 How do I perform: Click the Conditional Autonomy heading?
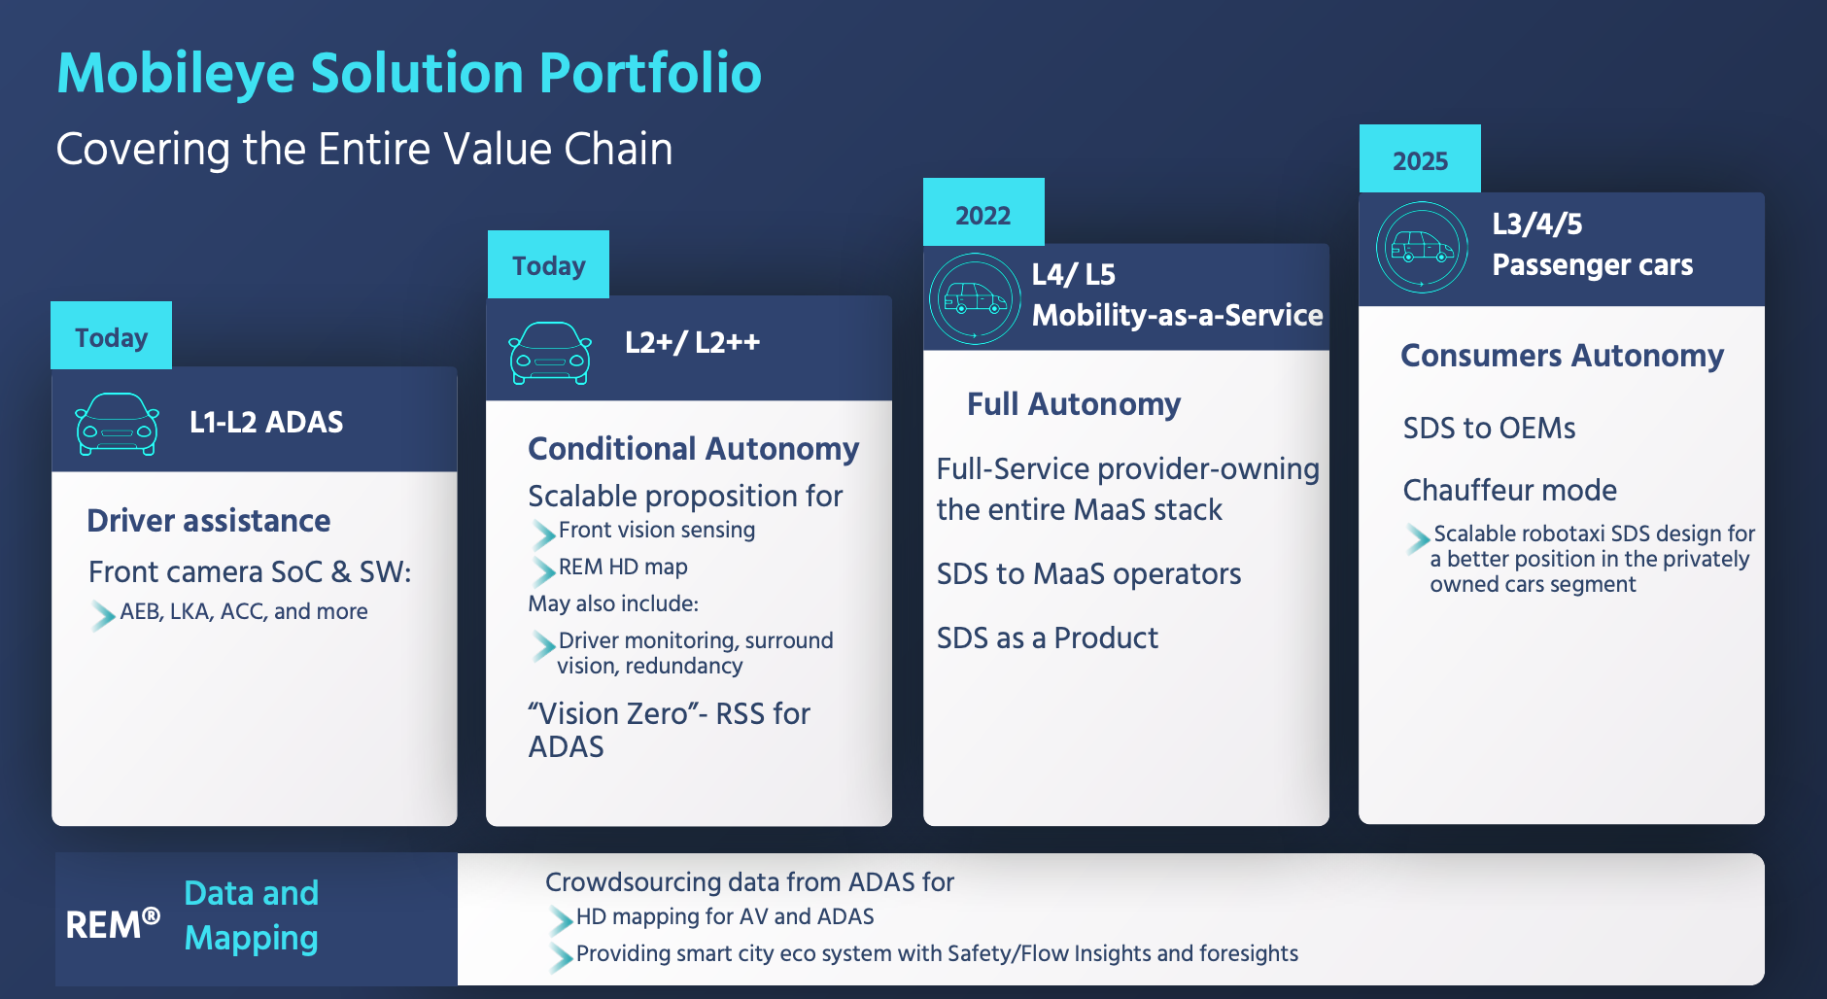pos(694,449)
